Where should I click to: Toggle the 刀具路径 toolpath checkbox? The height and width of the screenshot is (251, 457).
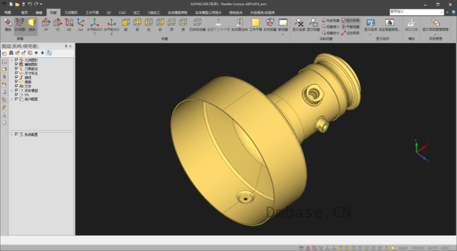[17, 68]
